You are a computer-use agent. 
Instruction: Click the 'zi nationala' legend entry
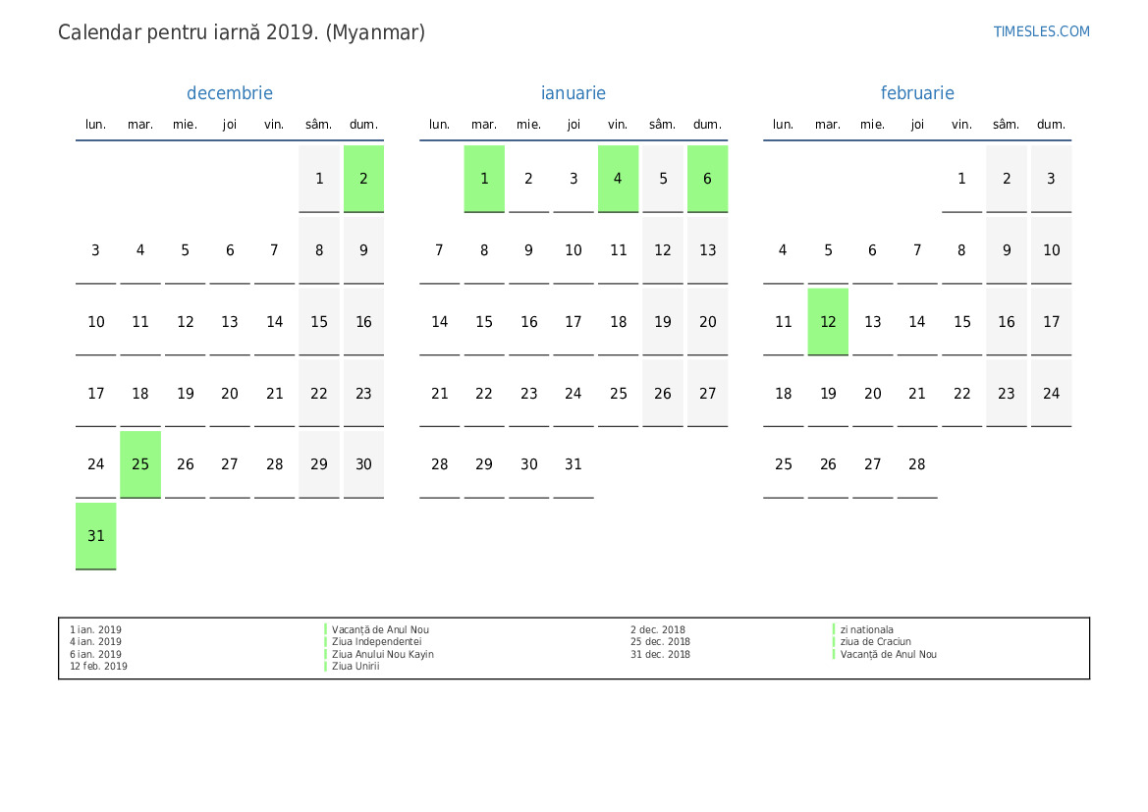click(867, 629)
